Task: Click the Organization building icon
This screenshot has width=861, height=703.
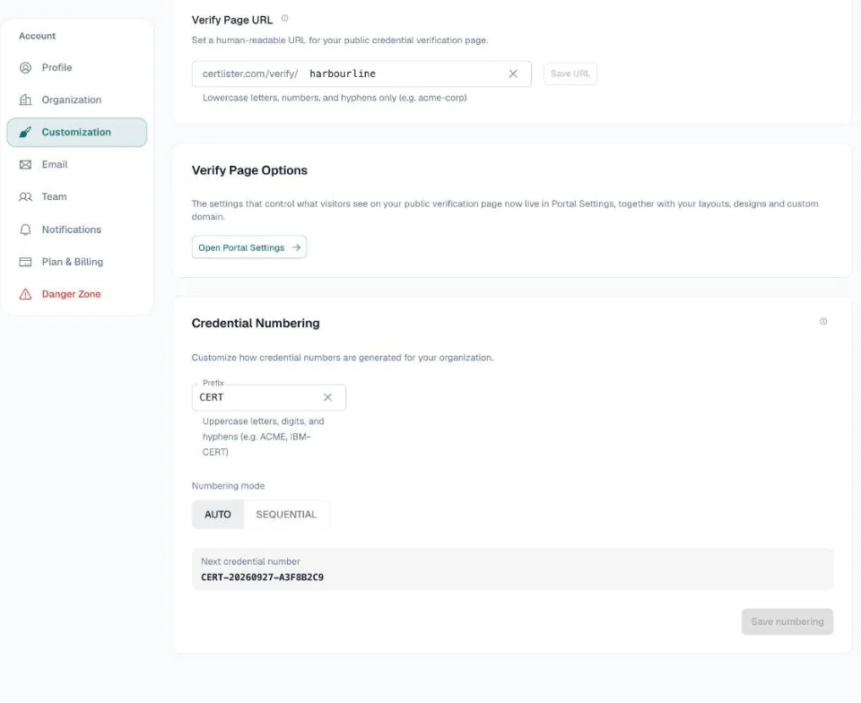Action: pos(25,100)
